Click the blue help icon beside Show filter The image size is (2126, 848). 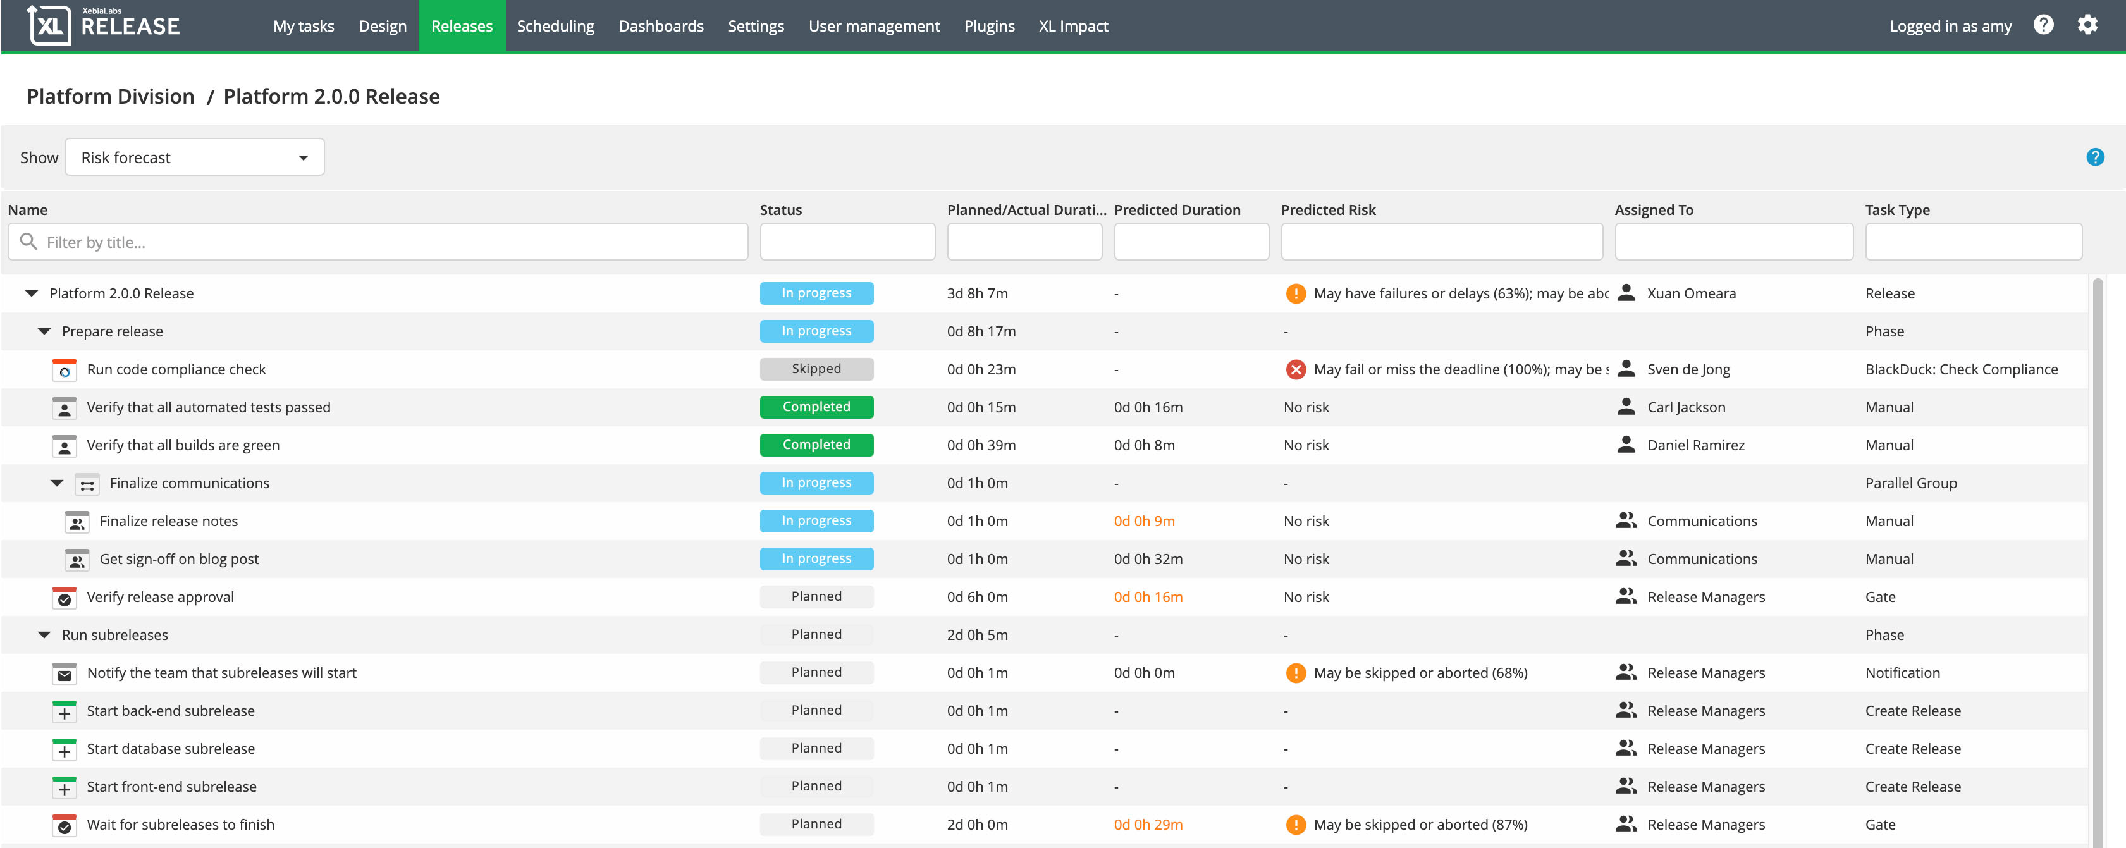[2094, 157]
